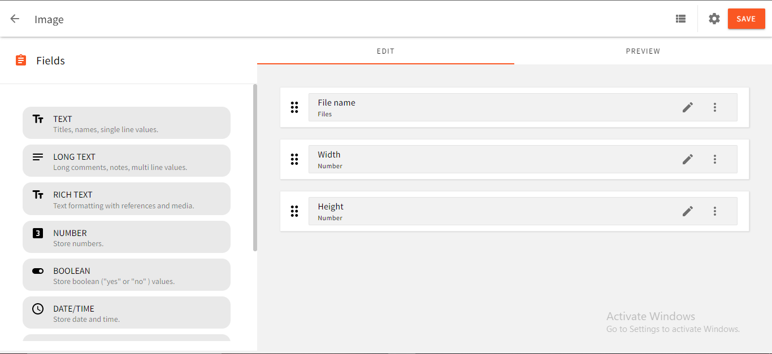Select the Edit tab

click(x=385, y=51)
